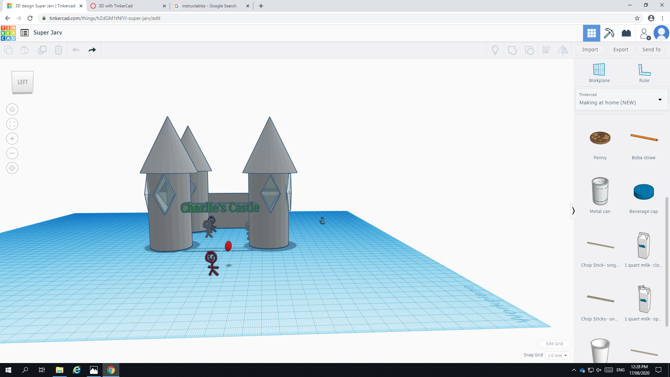The image size is (670, 377).
Task: Open the Bricks mode
Action: (626, 33)
